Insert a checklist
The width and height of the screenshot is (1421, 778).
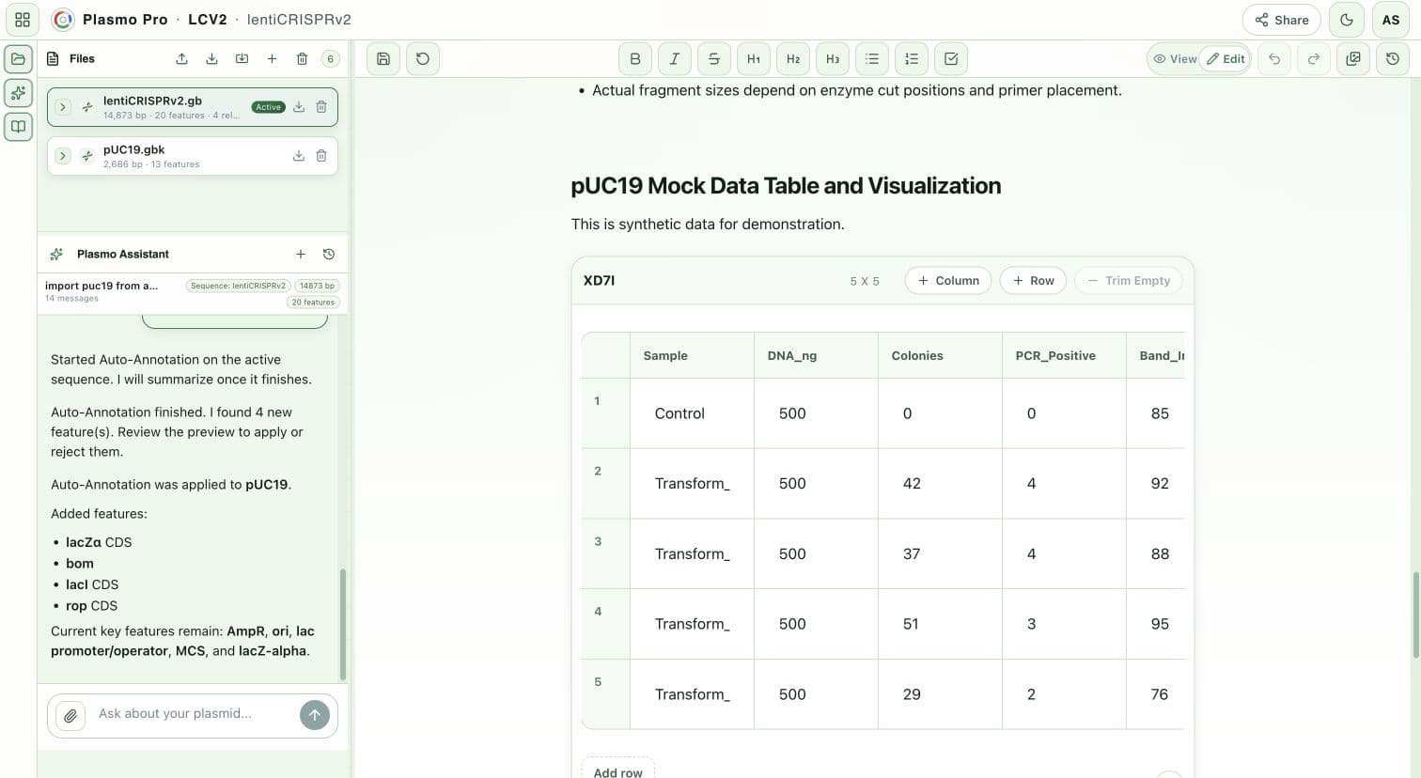click(951, 58)
